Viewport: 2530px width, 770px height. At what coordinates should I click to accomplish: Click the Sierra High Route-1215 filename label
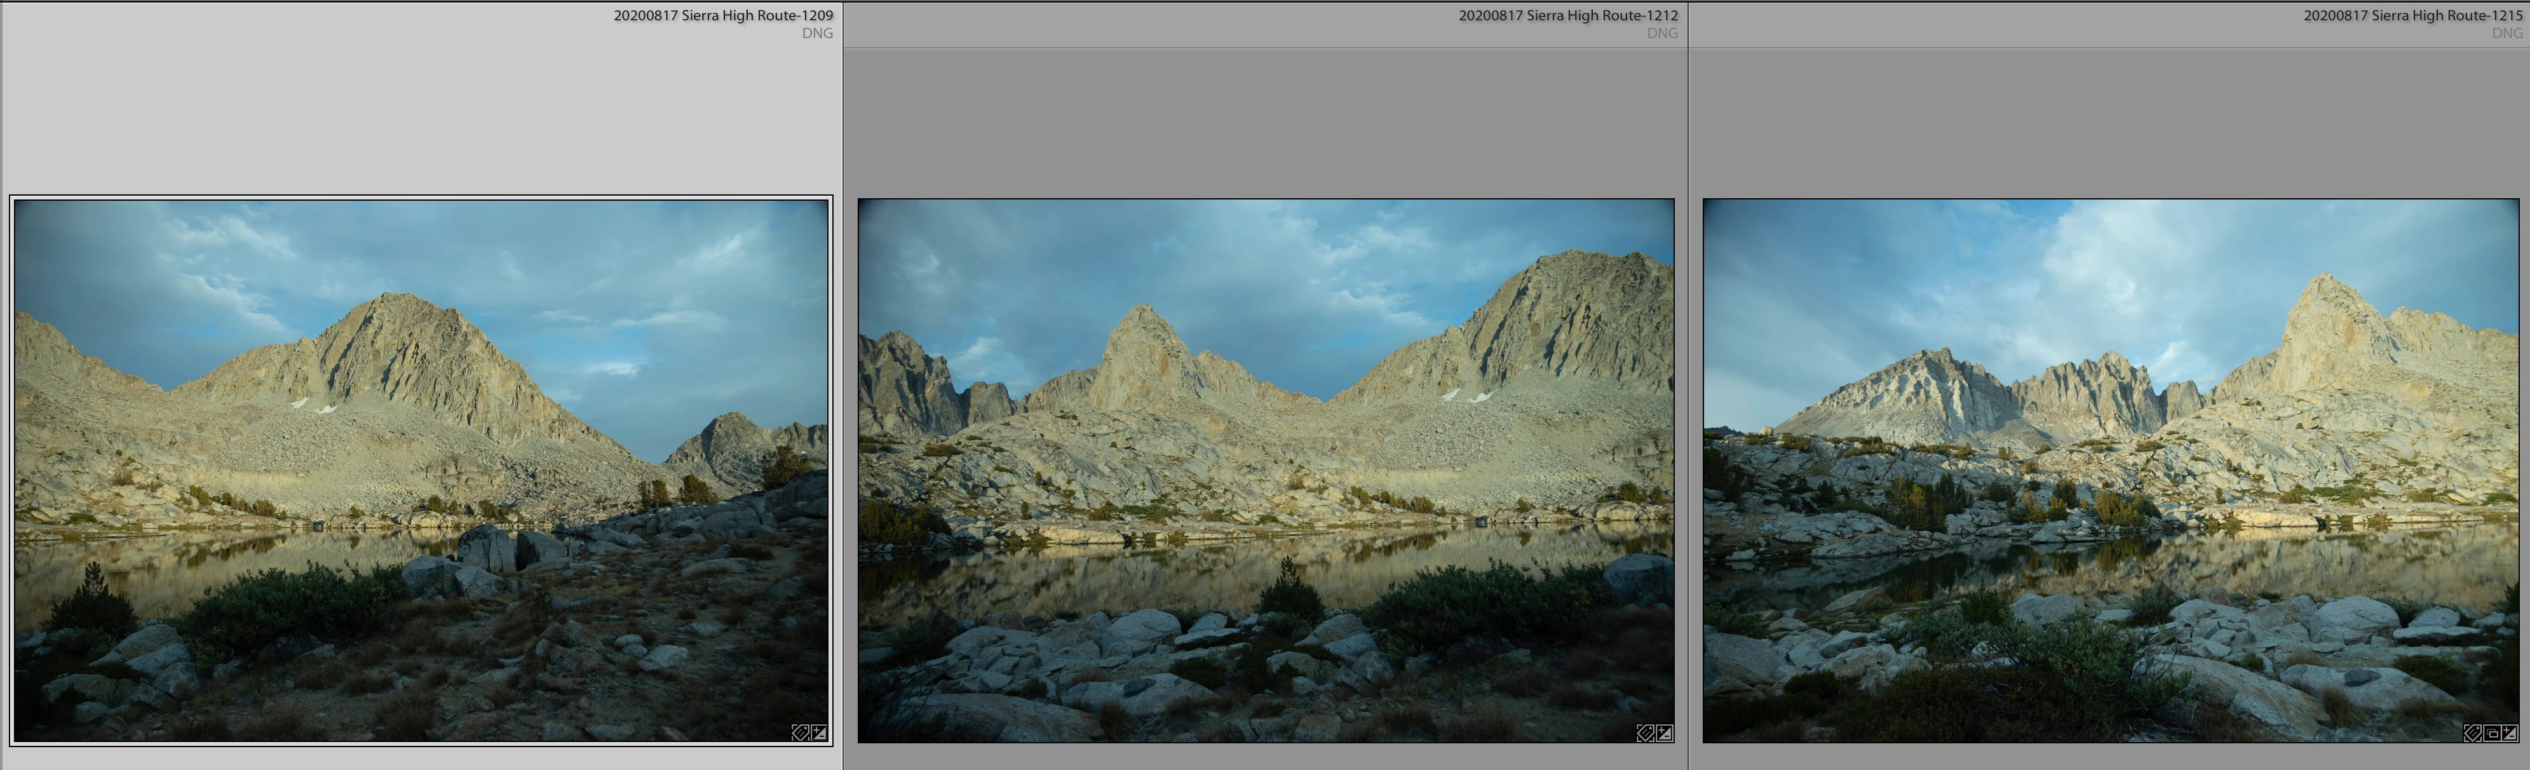[x=2413, y=16]
